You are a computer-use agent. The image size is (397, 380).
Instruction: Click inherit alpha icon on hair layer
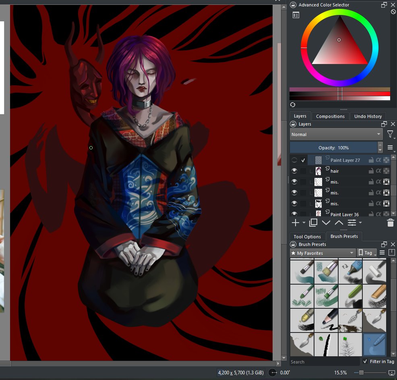coord(378,171)
